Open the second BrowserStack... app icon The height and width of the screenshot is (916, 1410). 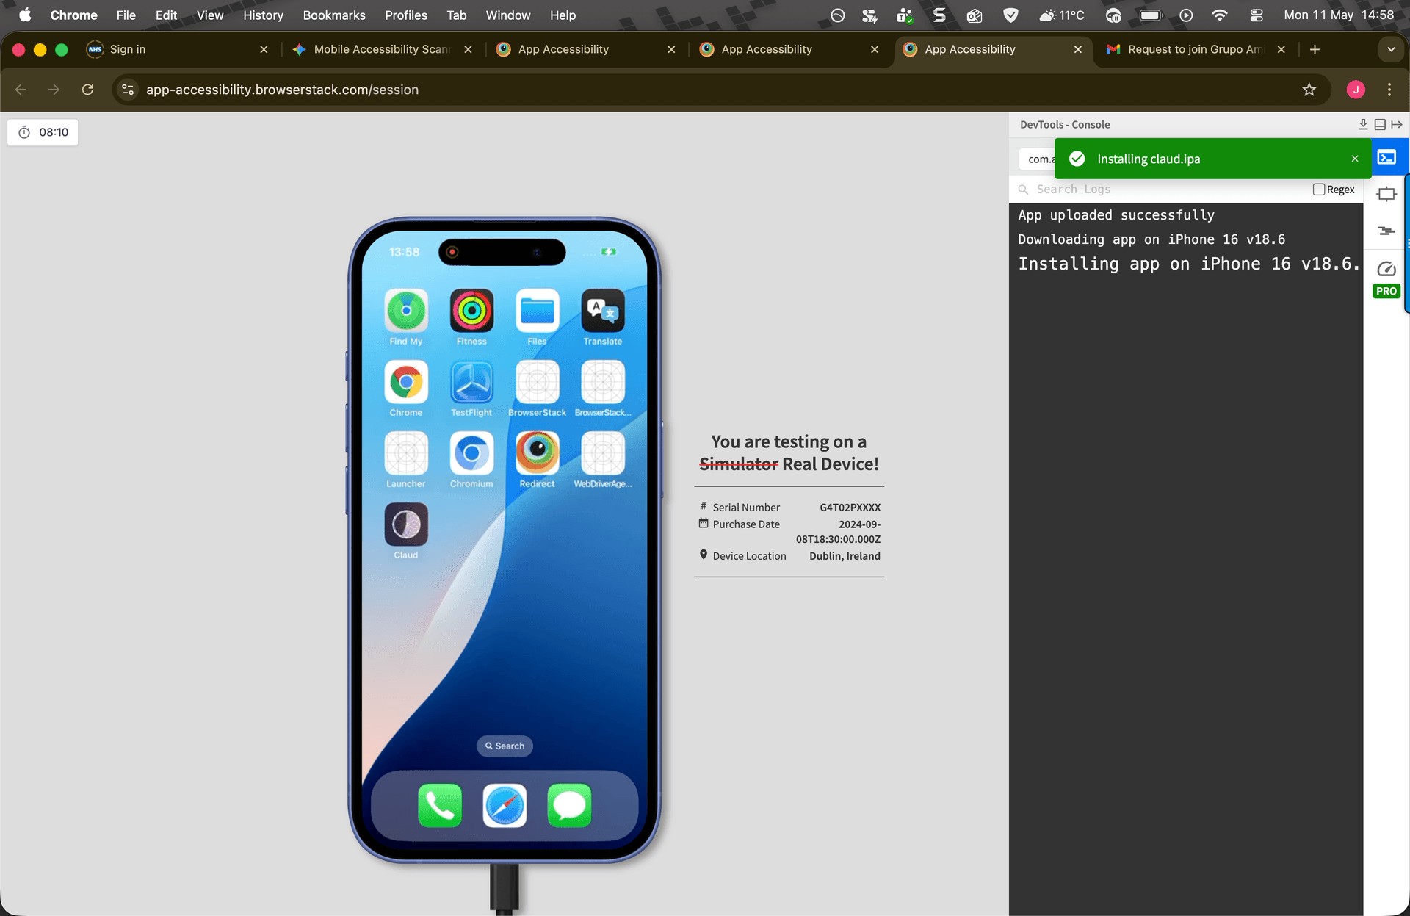603,382
